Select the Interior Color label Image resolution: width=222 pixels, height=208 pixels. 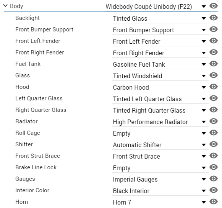click(32, 190)
